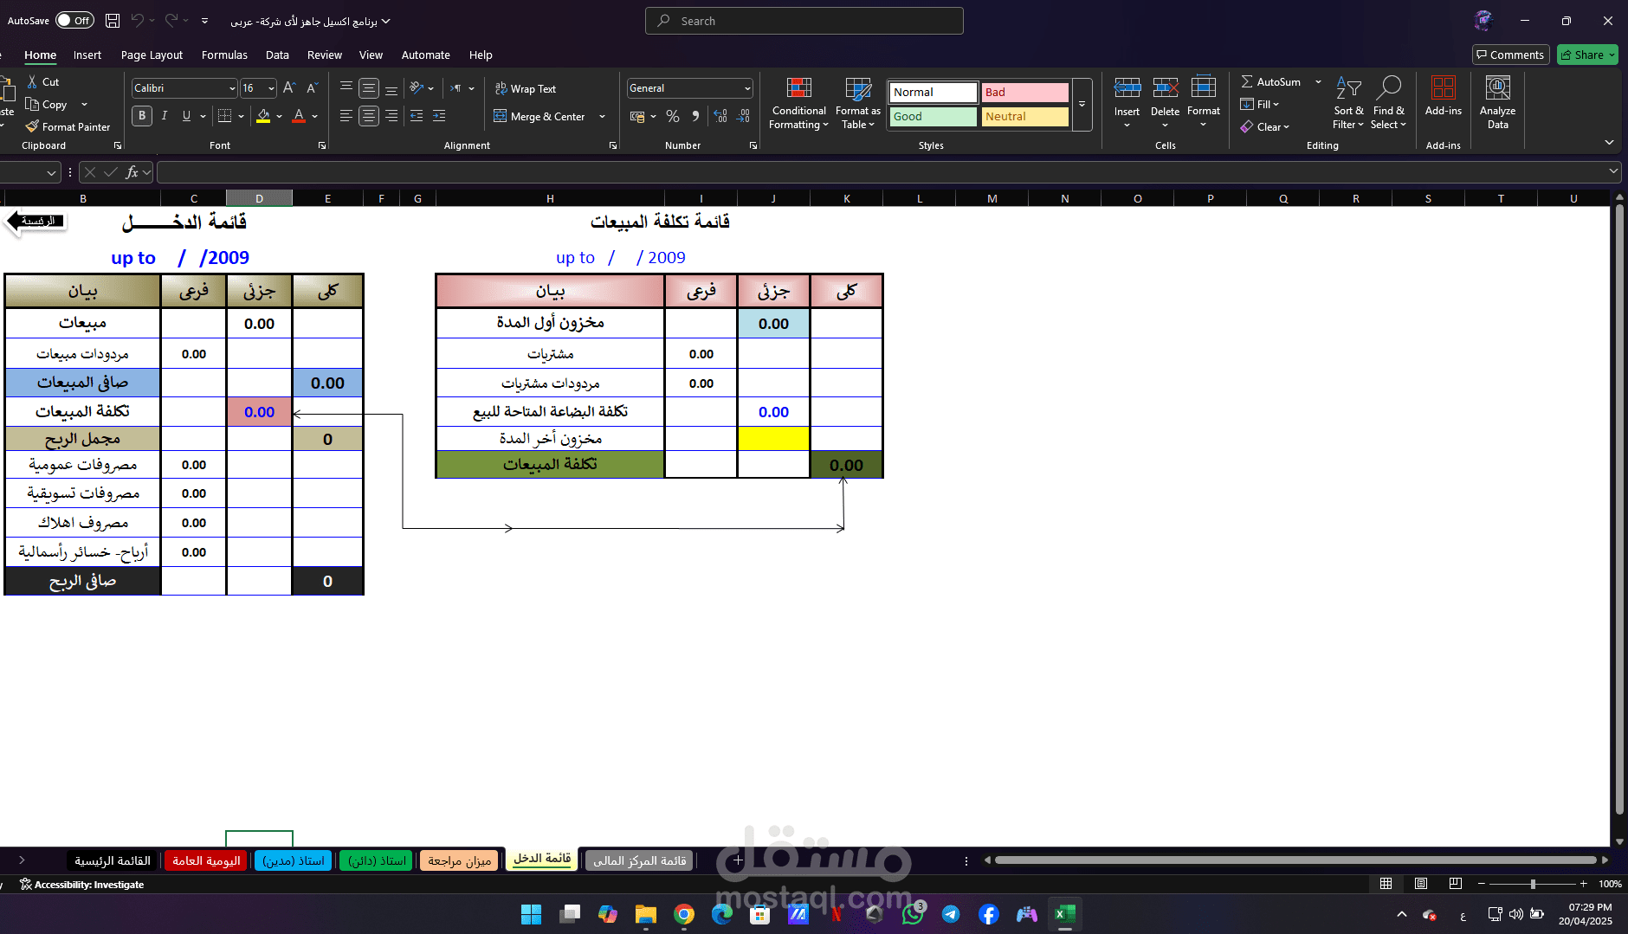The height and width of the screenshot is (934, 1628).
Task: Open the Fill dropdown
Action: 1260,104
